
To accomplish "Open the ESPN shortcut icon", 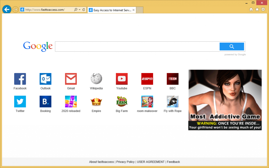I will tap(147, 79).
